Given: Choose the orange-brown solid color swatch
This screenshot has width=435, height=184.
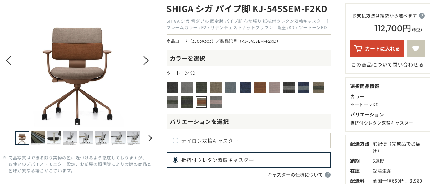Looking at the screenshot, I should click(x=260, y=88).
